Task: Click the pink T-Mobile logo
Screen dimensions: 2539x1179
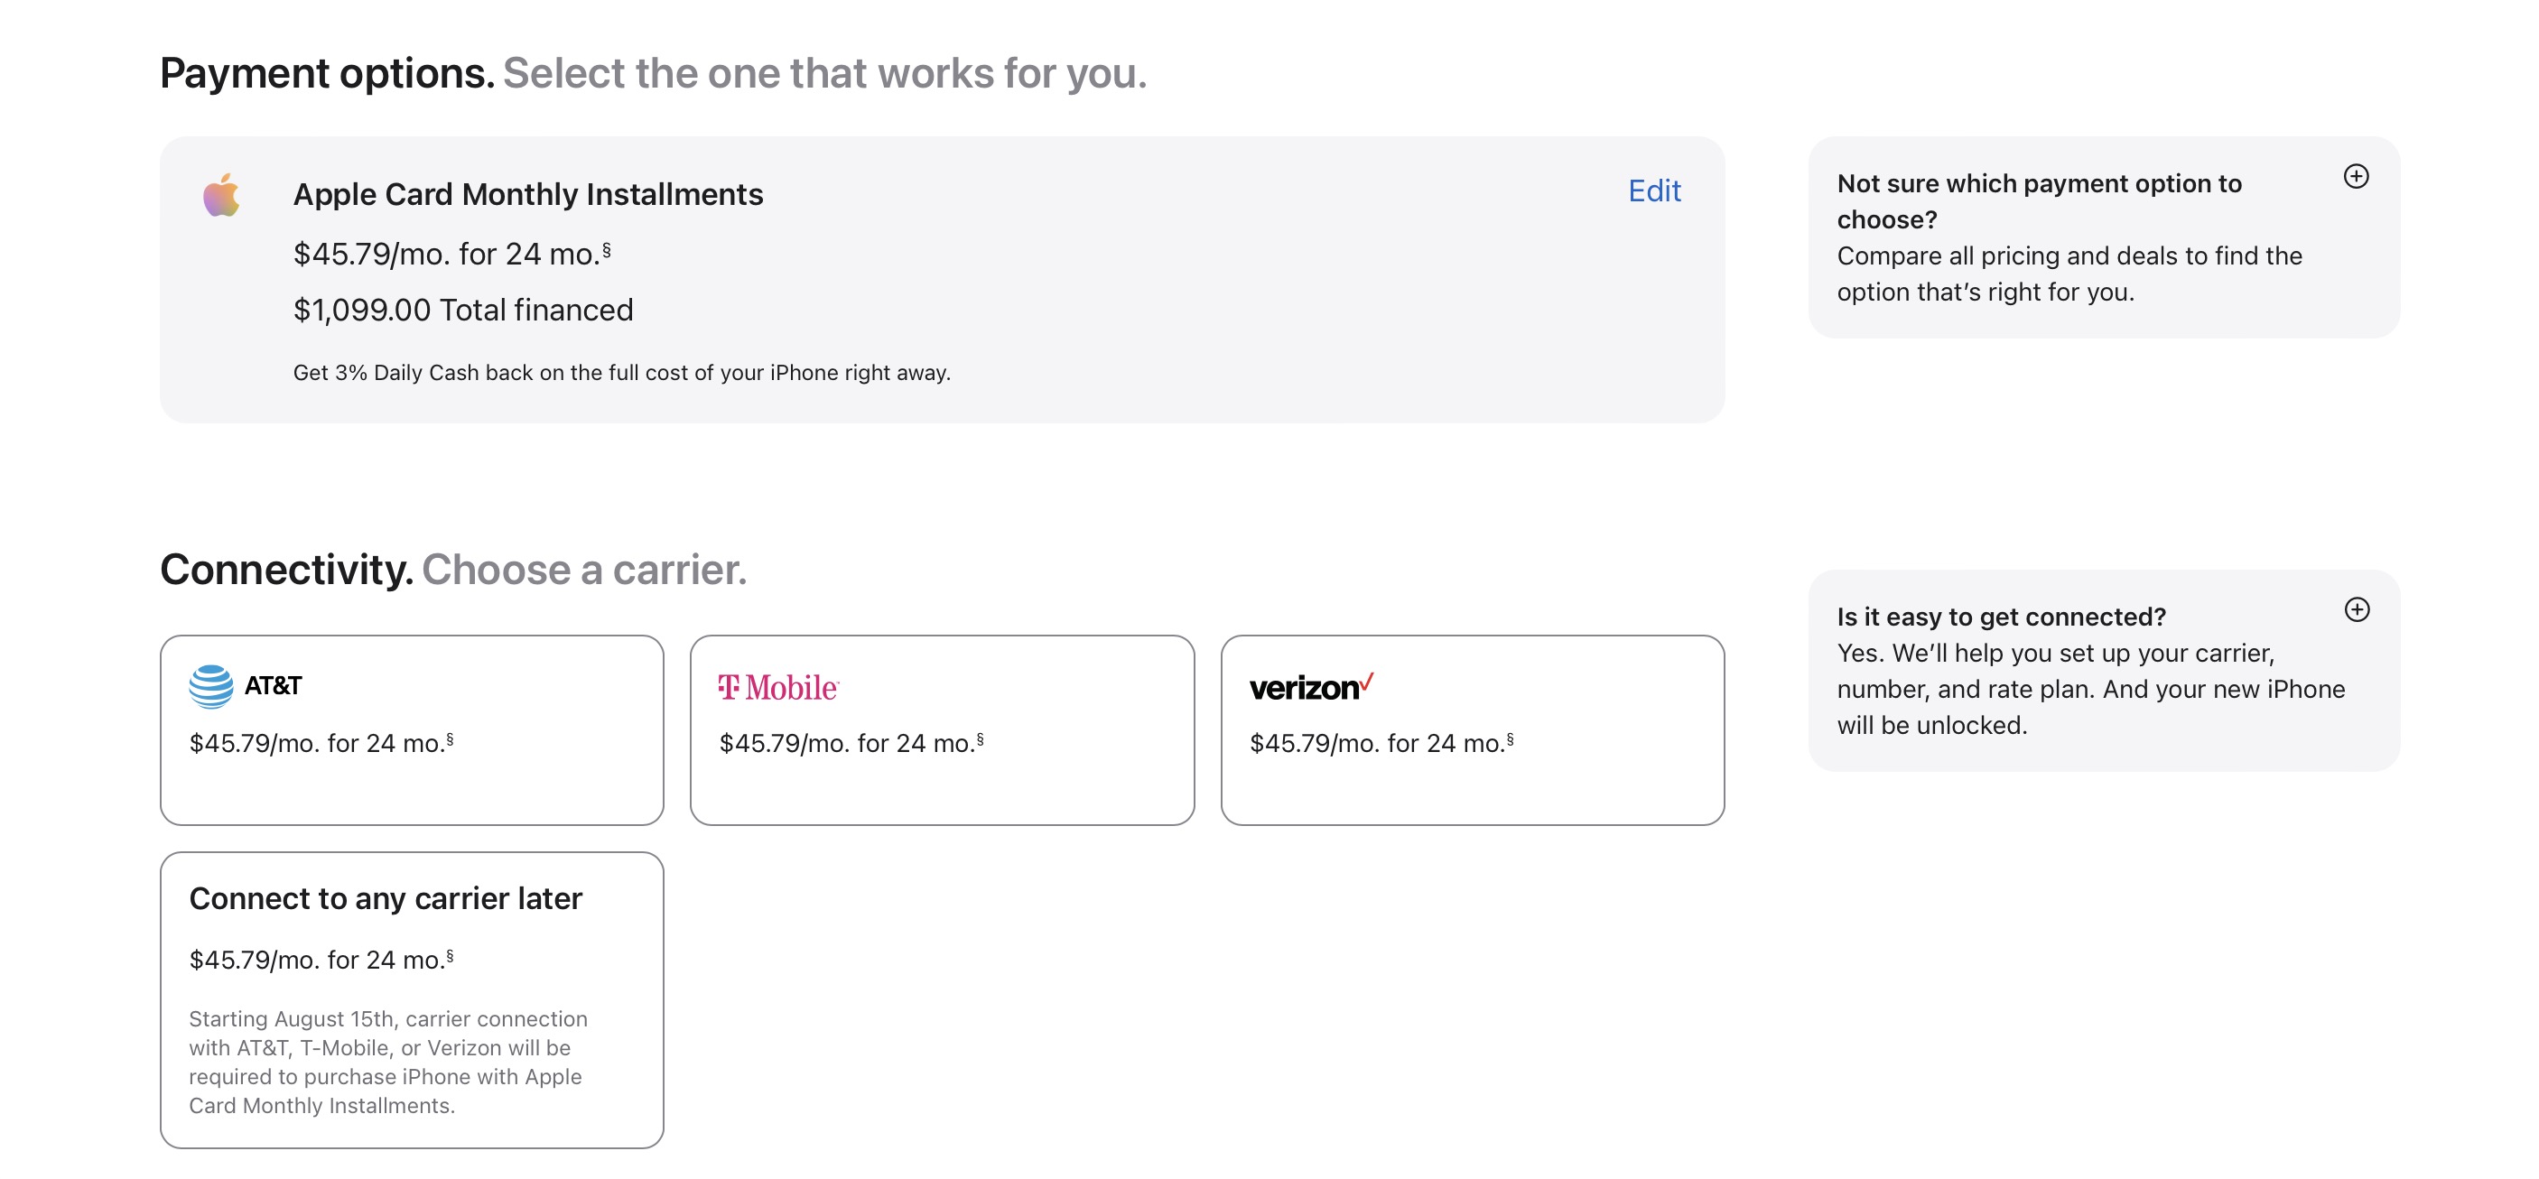Action: (x=778, y=687)
